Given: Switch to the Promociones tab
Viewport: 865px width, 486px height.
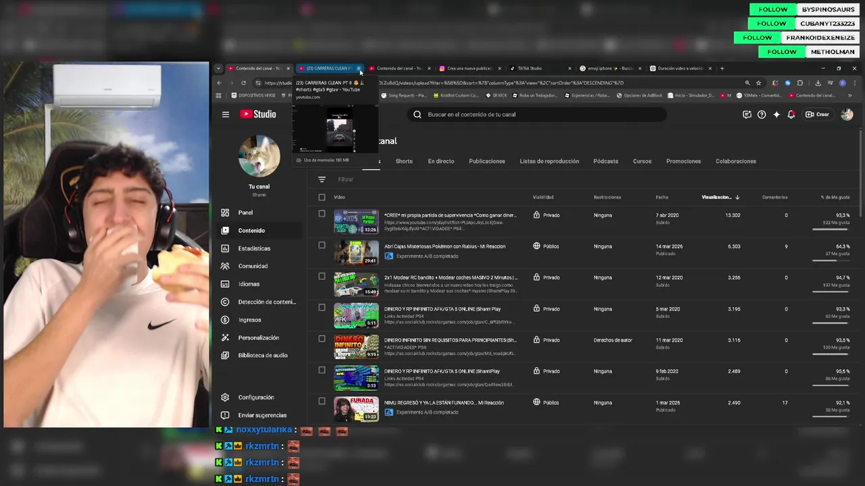Looking at the screenshot, I should 684,161.
